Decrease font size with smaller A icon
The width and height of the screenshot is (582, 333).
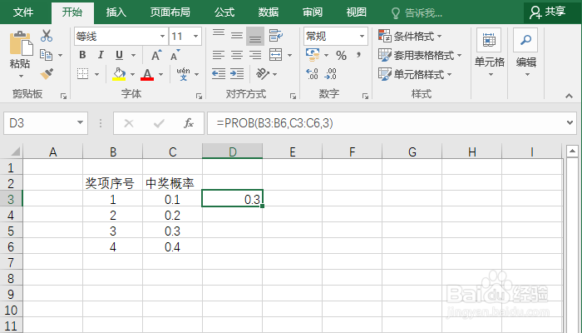point(175,55)
